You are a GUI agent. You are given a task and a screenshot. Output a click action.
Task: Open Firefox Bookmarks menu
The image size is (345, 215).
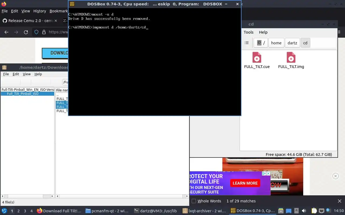pyautogui.click(x=58, y=11)
